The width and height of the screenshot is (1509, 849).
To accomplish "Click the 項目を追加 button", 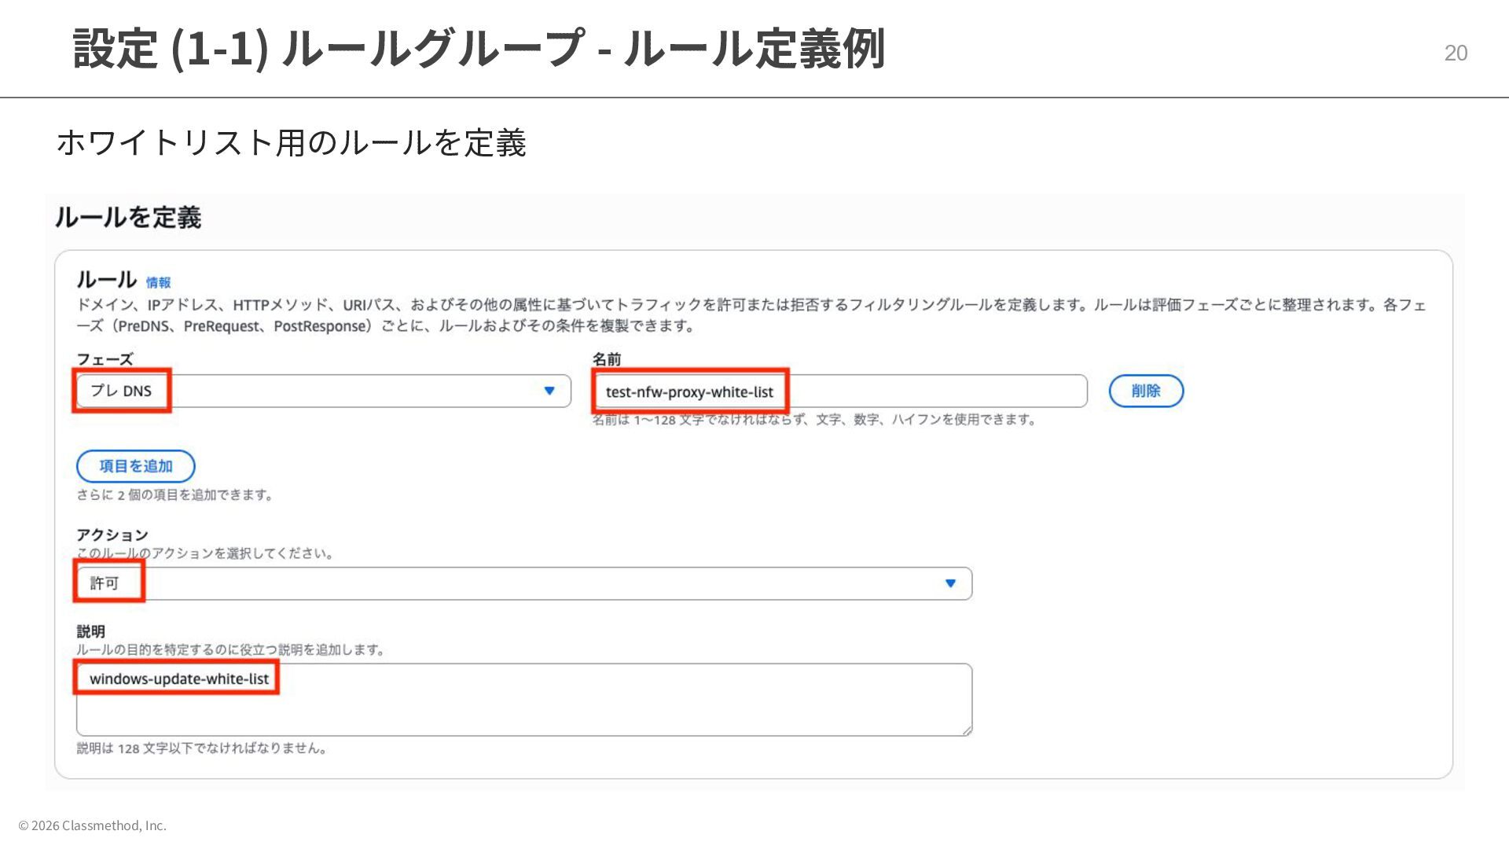I will pos(135,466).
